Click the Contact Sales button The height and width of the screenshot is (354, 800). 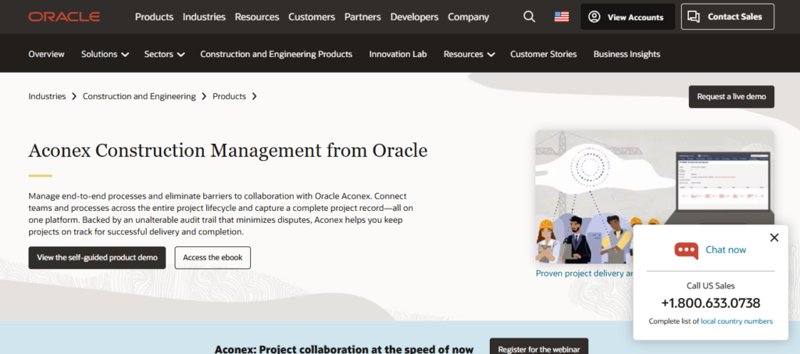point(727,17)
